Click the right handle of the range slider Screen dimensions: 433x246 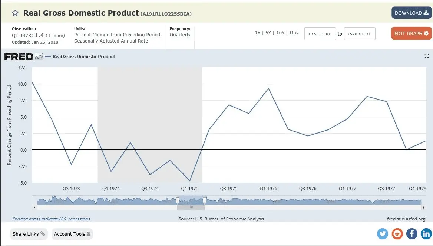(x=205, y=200)
